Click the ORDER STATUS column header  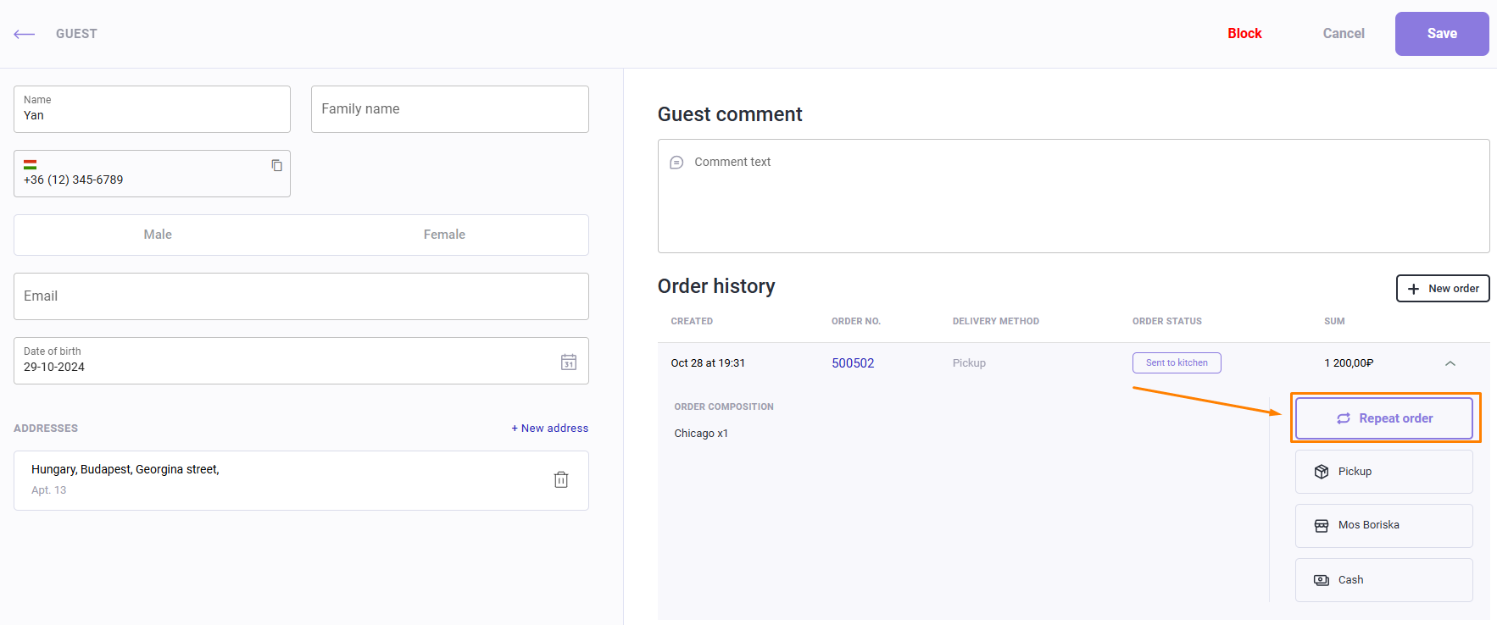point(1167,322)
